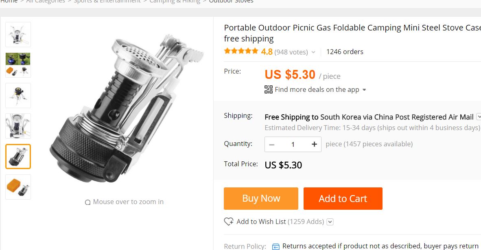Increase quantity with the plus button
Viewport: 481px width, 250px height.
pos(314,144)
